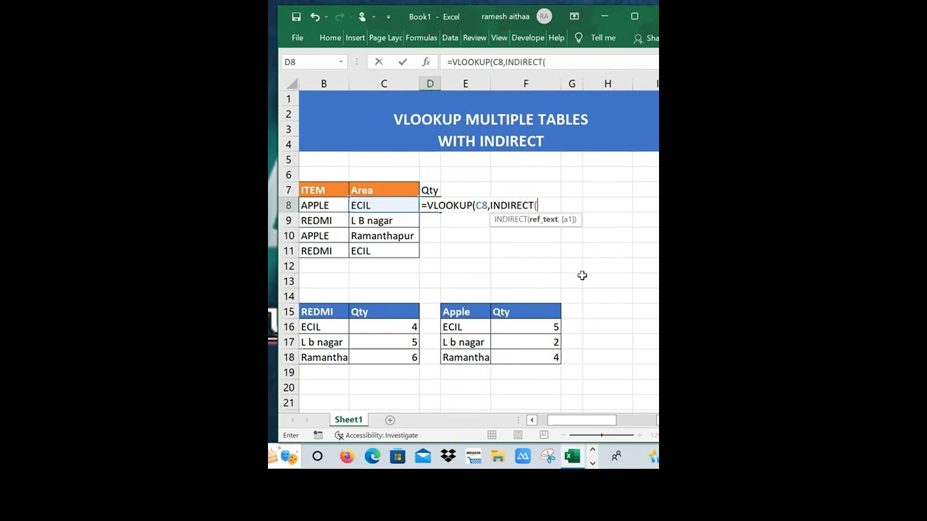Open Ribbon Display Options
Viewport: 927px width, 521px height.
(x=574, y=16)
